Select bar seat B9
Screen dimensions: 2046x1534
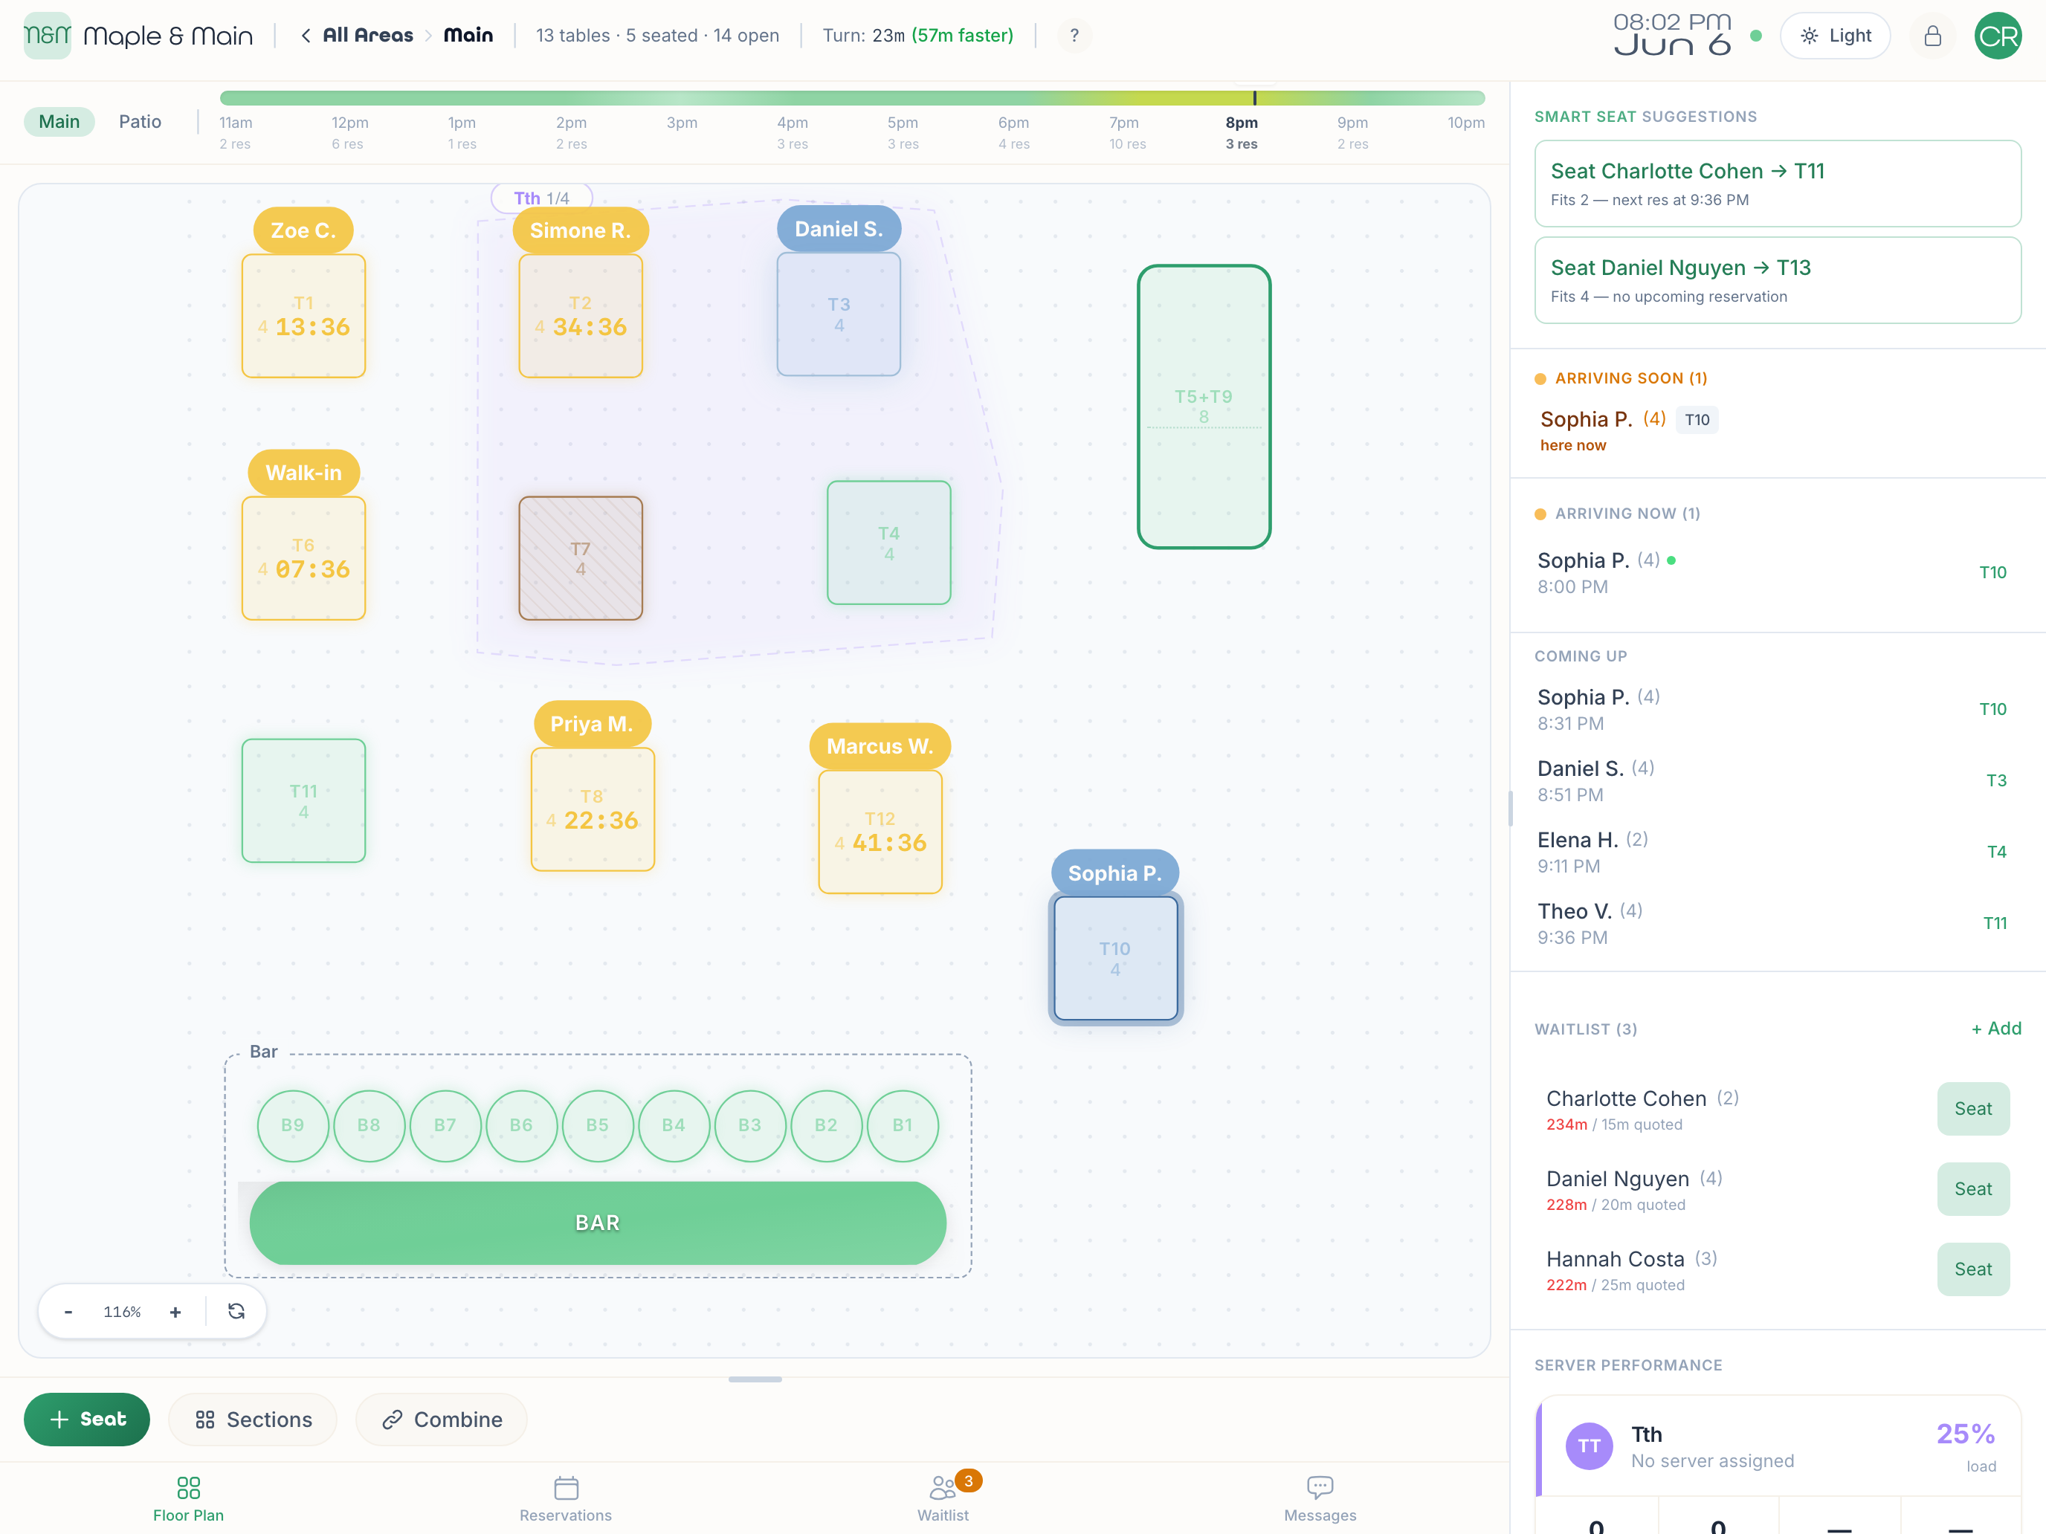point(292,1125)
